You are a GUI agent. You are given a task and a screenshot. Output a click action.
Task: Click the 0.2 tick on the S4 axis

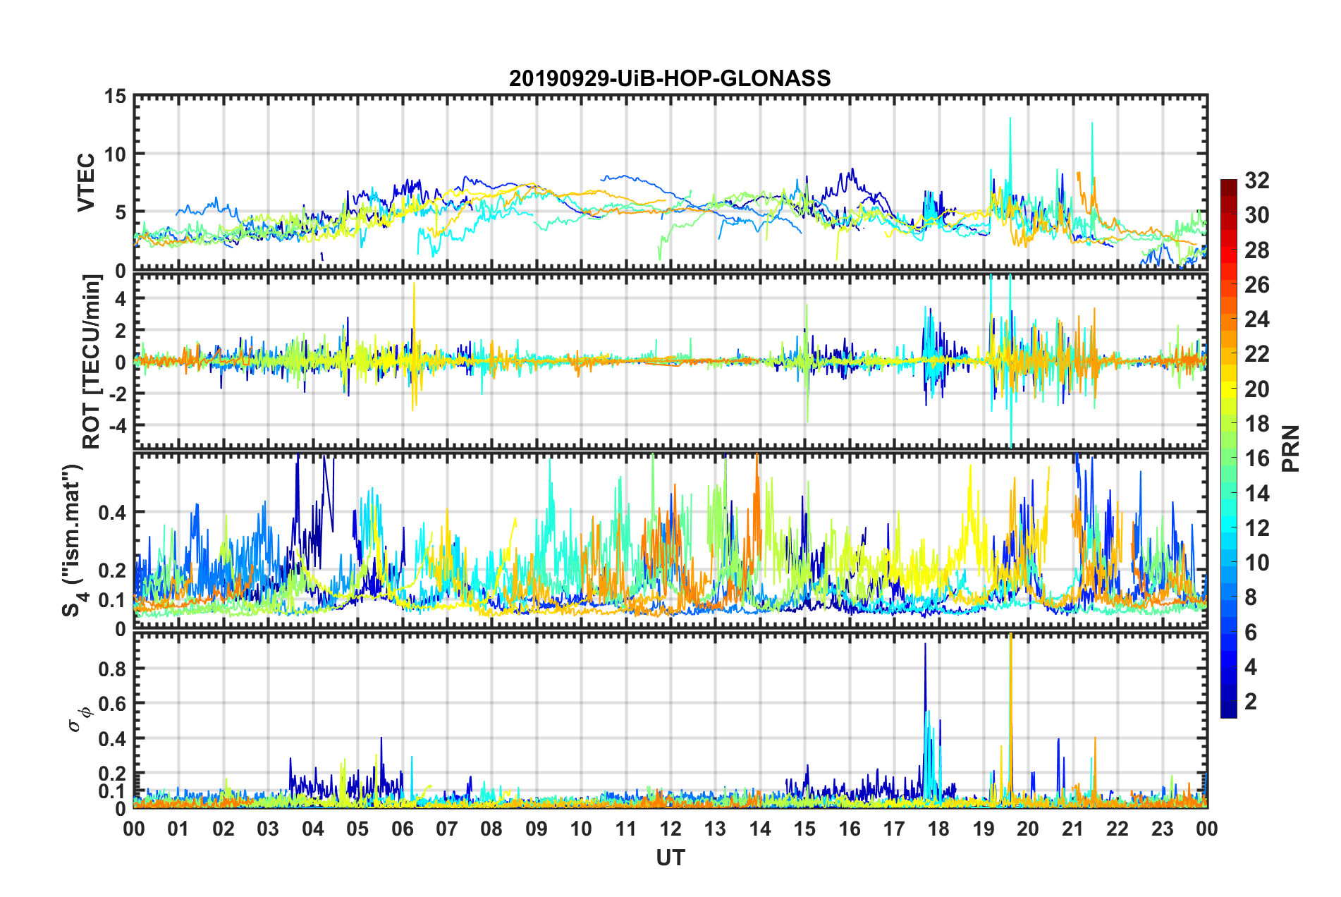113,570
